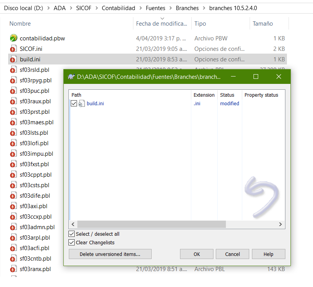Sort revert list by Property status column
Screen dimensions: 313x287
pyautogui.click(x=263, y=95)
